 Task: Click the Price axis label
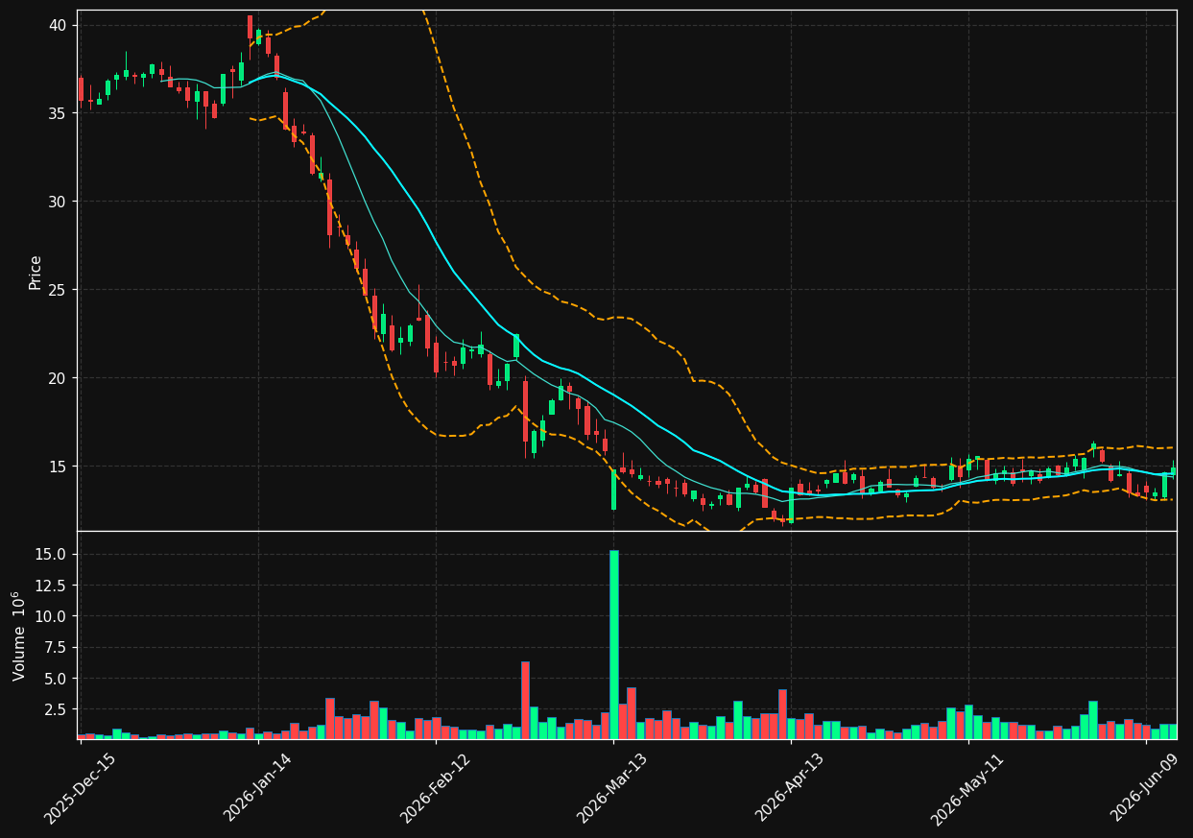(x=36, y=272)
